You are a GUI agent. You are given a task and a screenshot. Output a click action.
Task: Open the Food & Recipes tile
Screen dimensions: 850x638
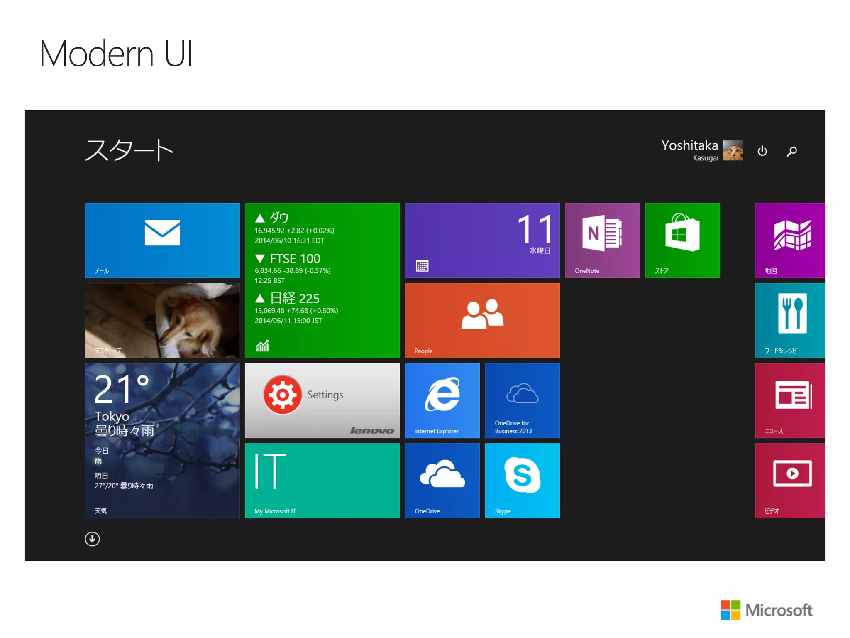click(790, 320)
